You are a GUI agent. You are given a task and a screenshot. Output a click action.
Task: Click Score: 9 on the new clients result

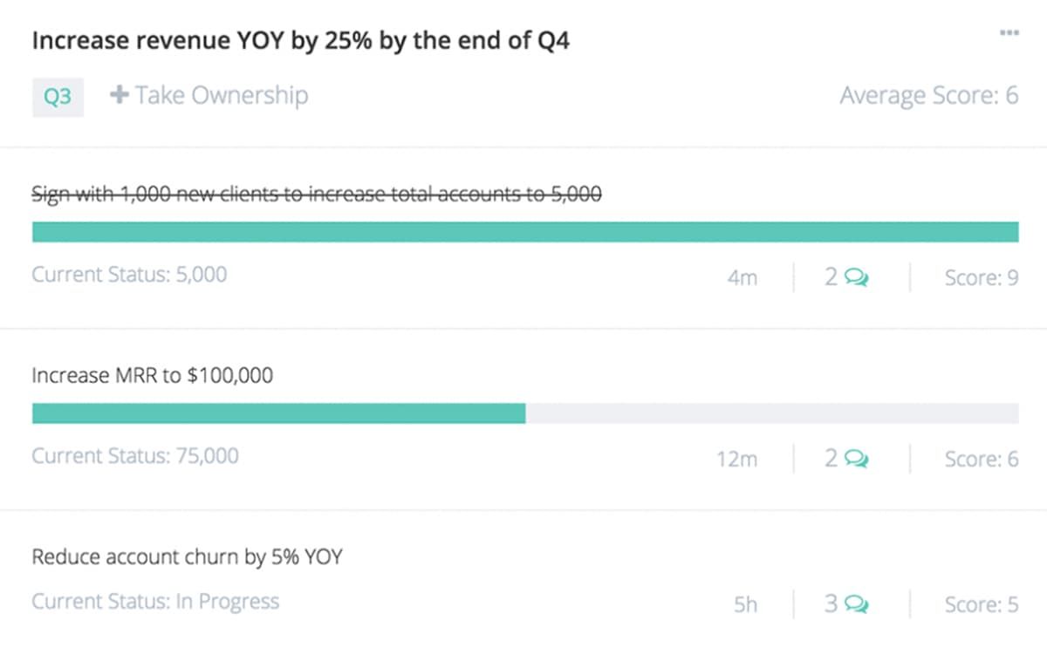(x=981, y=278)
